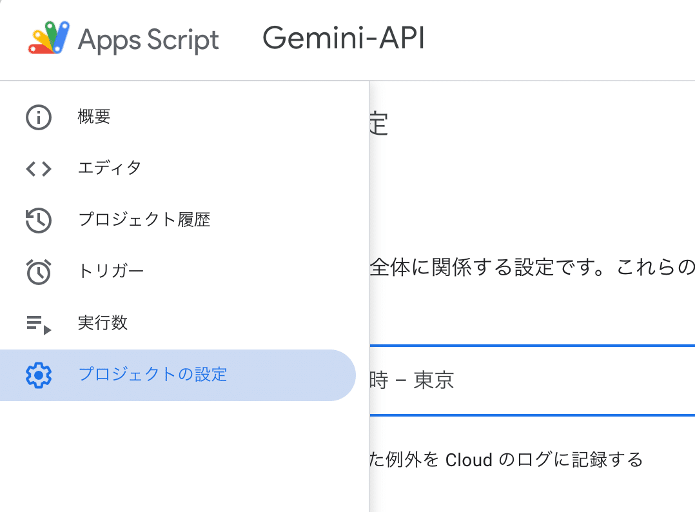
Task: Select プロジェクトの設定 in the sidebar
Action: [178, 375]
